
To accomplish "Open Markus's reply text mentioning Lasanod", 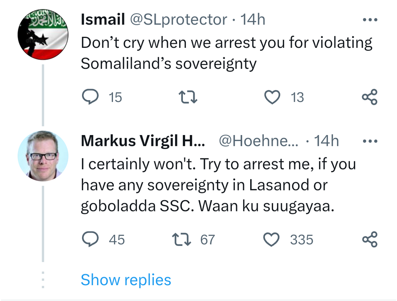I will pyautogui.click(x=218, y=185).
